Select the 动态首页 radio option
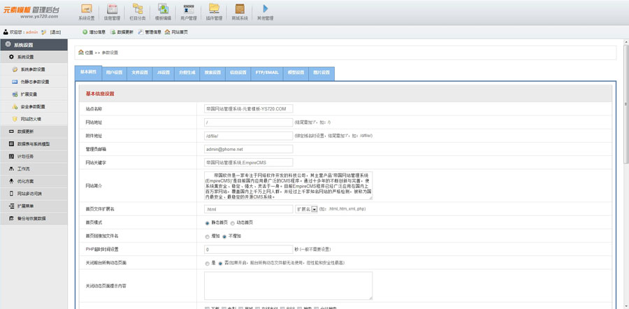 point(232,223)
